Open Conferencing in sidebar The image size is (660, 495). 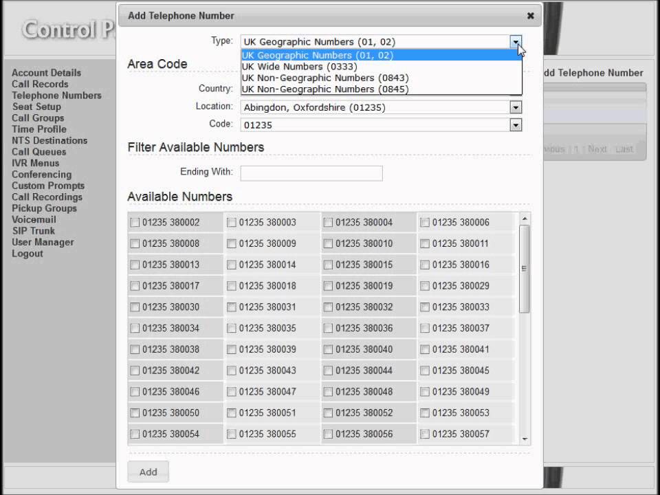pos(42,175)
